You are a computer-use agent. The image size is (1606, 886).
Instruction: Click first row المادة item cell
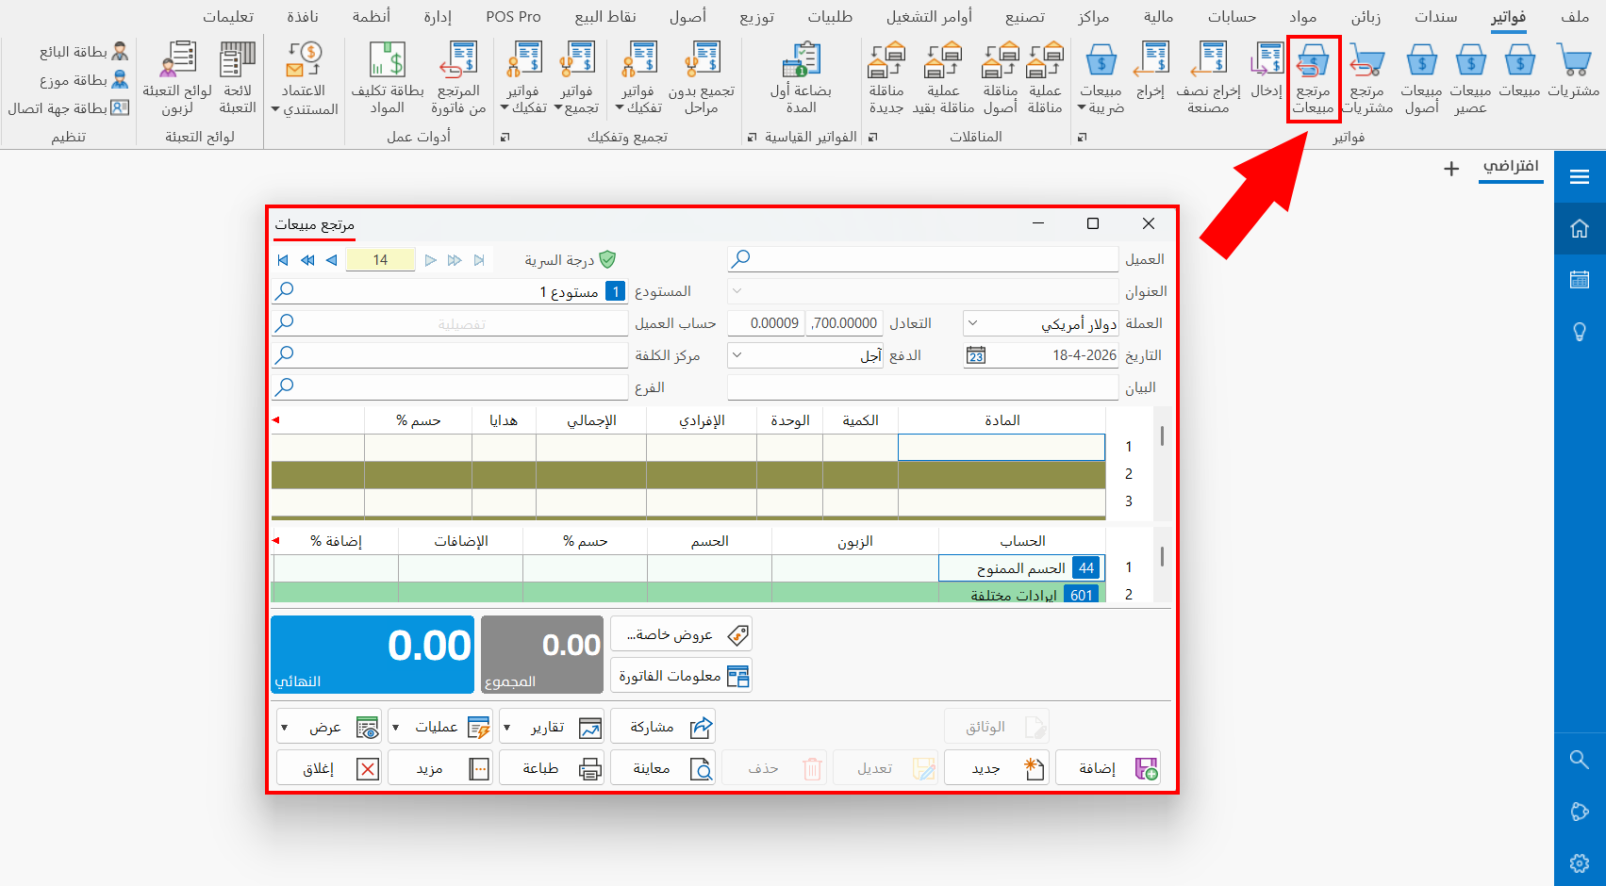pyautogui.click(x=1002, y=447)
